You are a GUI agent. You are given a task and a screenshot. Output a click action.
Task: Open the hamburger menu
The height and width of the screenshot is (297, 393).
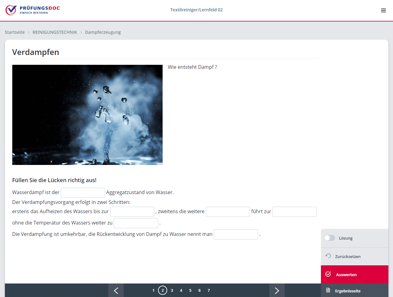pyautogui.click(x=383, y=10)
